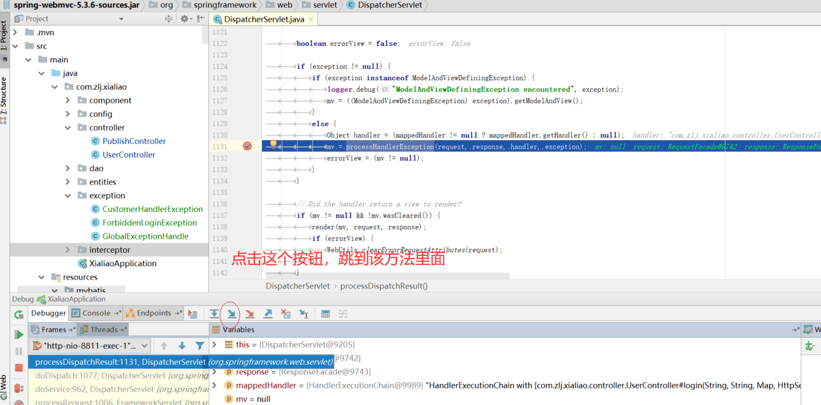Click the Drop Frame icon
This screenshot has height=405, width=821.
coord(286,314)
